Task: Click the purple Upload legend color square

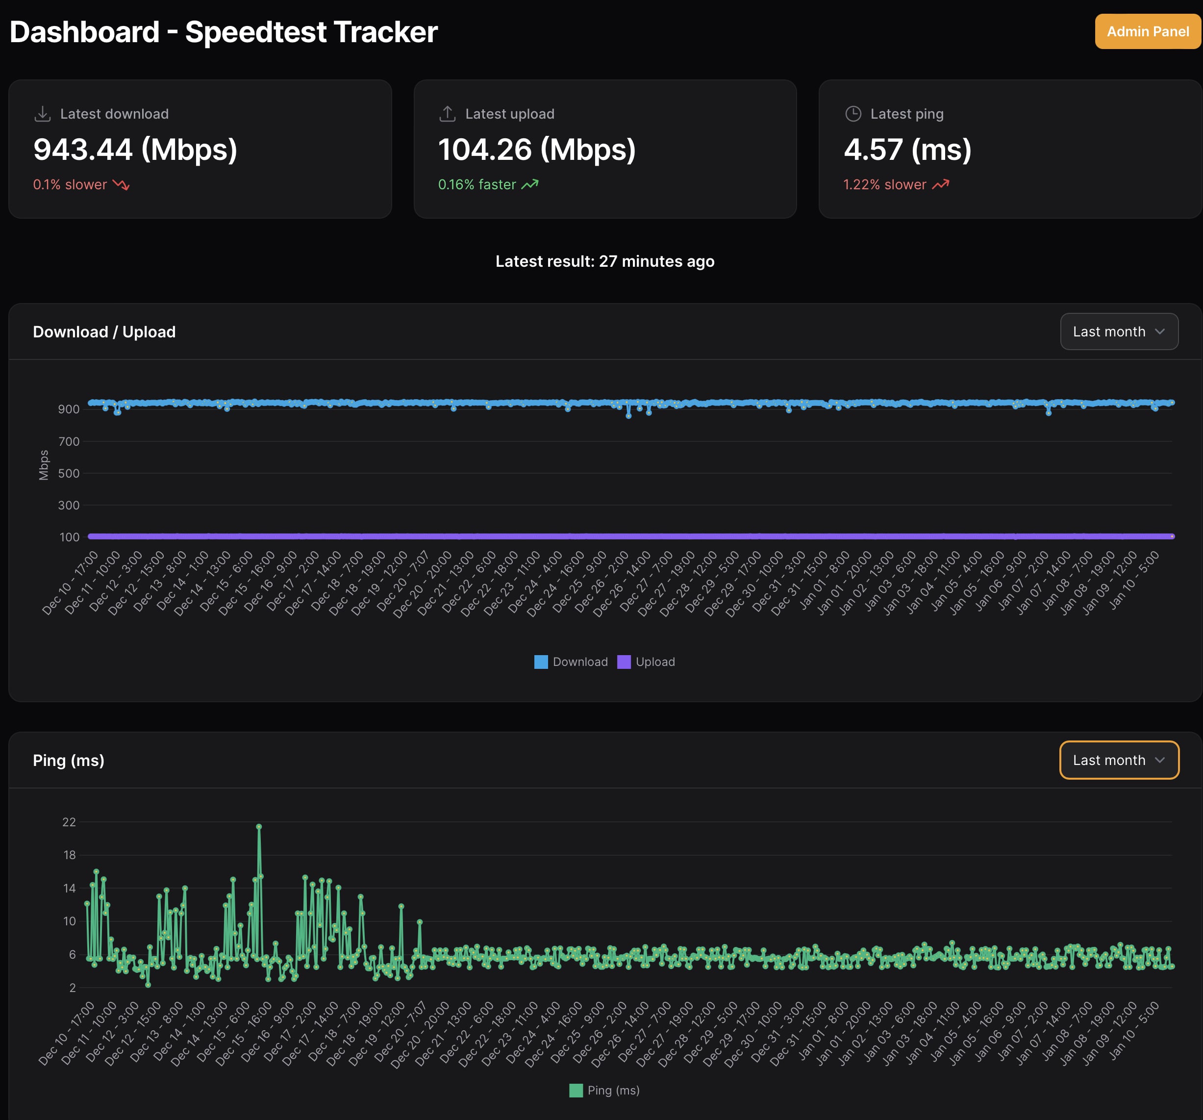Action: (624, 662)
